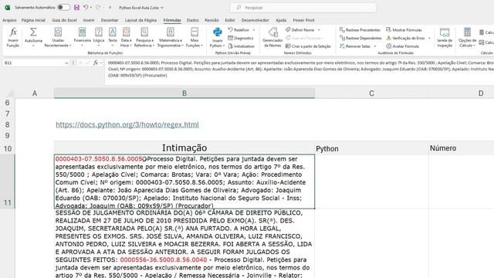The image size is (494, 278).
Task: Click Inicialização in Python group
Action: pyautogui.click(x=241, y=46)
